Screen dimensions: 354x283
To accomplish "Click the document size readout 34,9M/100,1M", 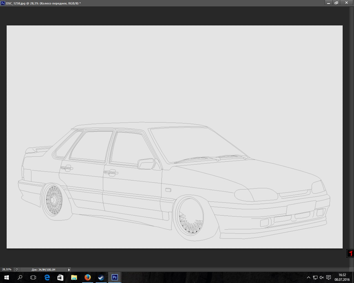I will [x=43, y=269].
